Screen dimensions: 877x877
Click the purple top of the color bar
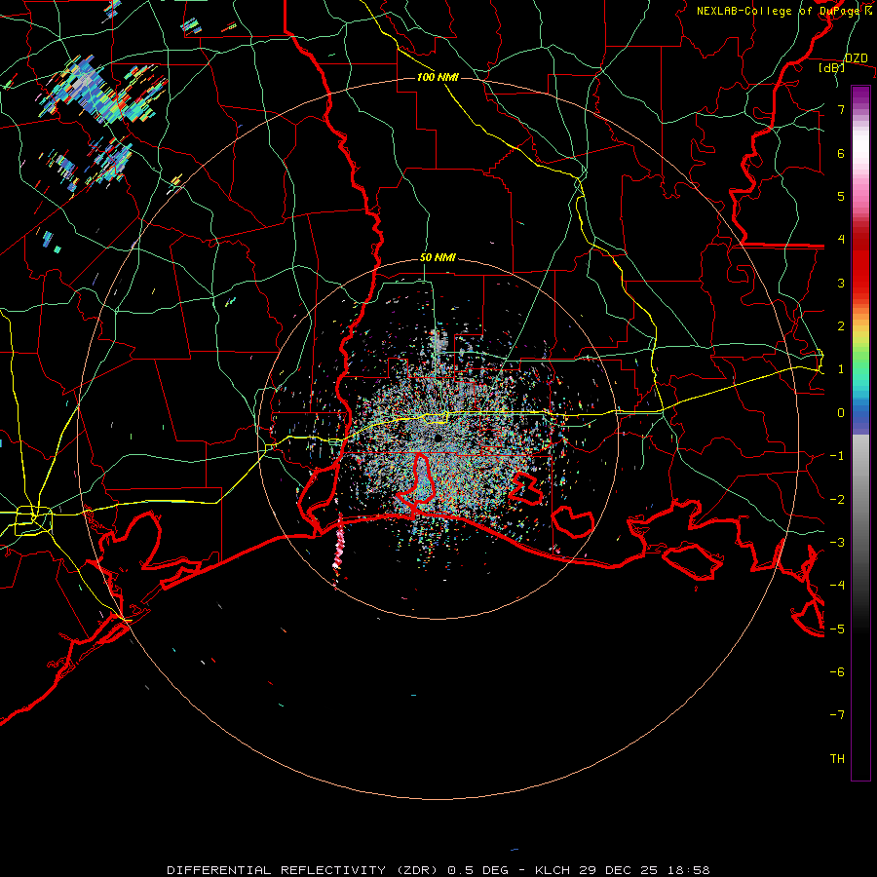click(860, 95)
